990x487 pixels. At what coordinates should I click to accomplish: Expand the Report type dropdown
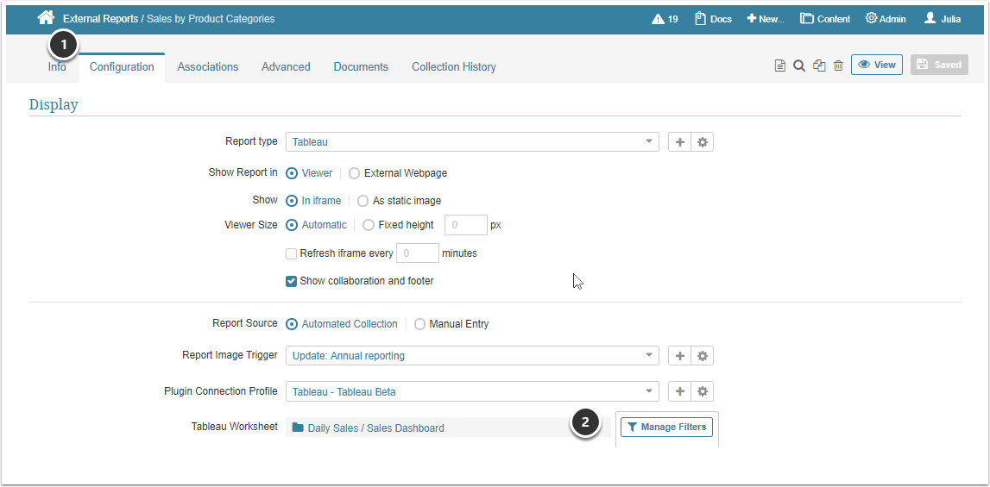pos(472,142)
